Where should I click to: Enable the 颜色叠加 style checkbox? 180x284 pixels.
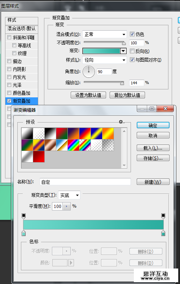[x=9, y=93]
